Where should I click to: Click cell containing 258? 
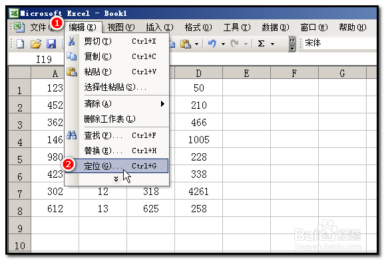click(198, 208)
